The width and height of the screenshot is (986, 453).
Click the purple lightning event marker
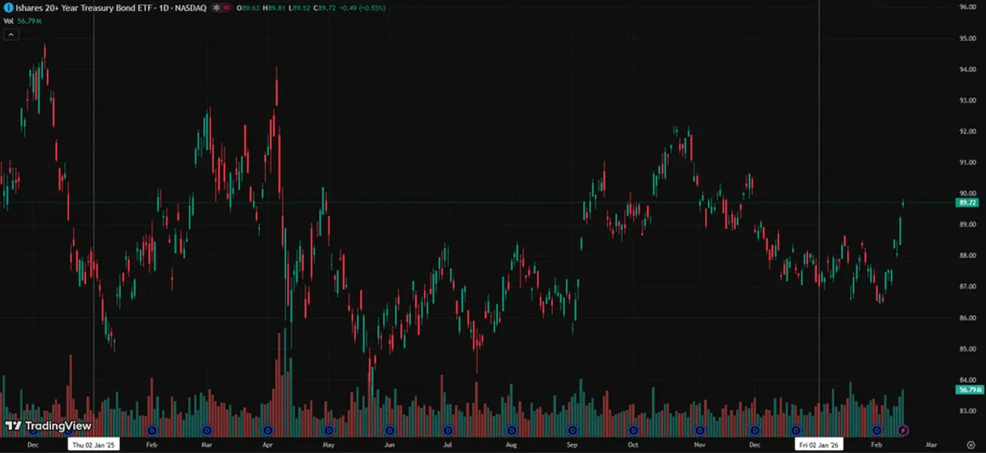(x=903, y=430)
